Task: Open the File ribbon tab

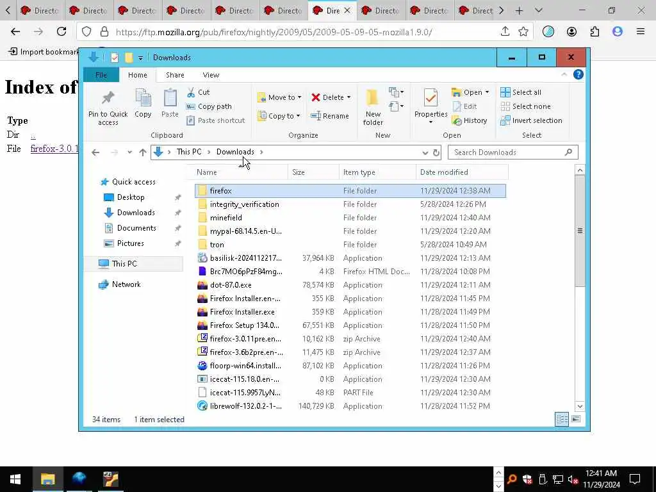Action: pyautogui.click(x=101, y=75)
